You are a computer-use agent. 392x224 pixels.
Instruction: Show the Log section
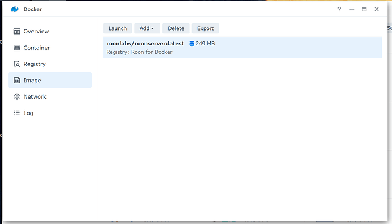[x=50, y=113]
